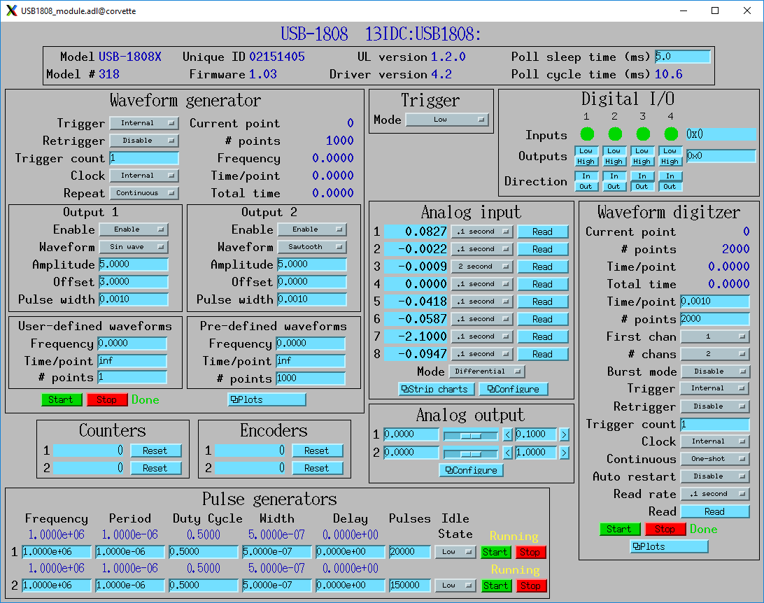This screenshot has width=764, height=603.
Task: Open digitizer Continuous One-shot dropdown
Action: tap(715, 459)
